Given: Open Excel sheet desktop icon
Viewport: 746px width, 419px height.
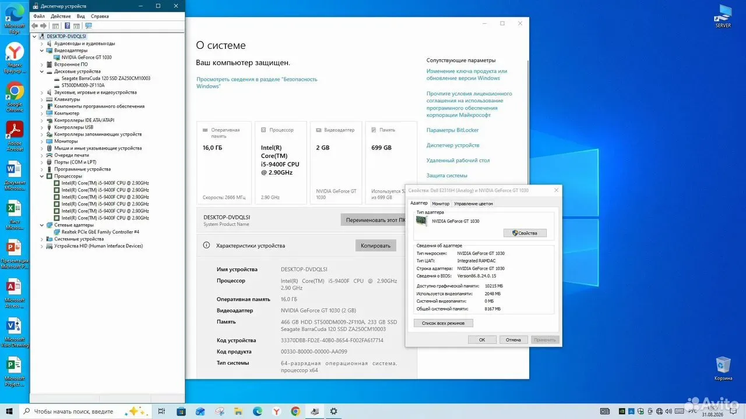Looking at the screenshot, I should click(15, 215).
